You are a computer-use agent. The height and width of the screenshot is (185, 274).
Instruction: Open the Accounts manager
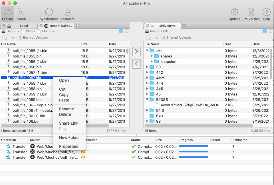pos(67,14)
